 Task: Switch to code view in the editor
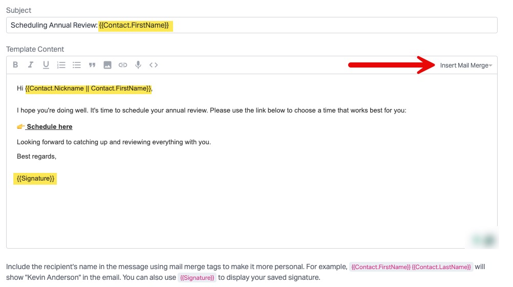pos(154,65)
